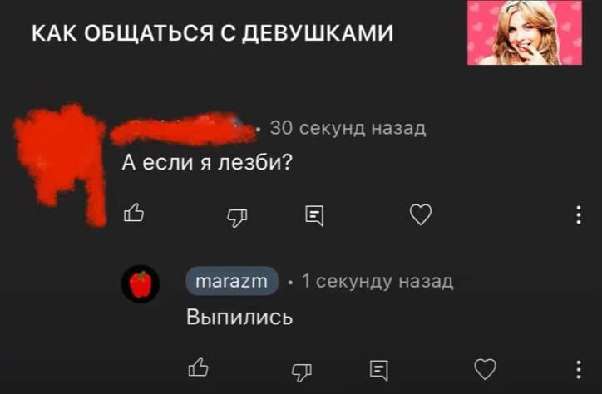
Task: Like the reply "Выпились"
Action: [199, 367]
